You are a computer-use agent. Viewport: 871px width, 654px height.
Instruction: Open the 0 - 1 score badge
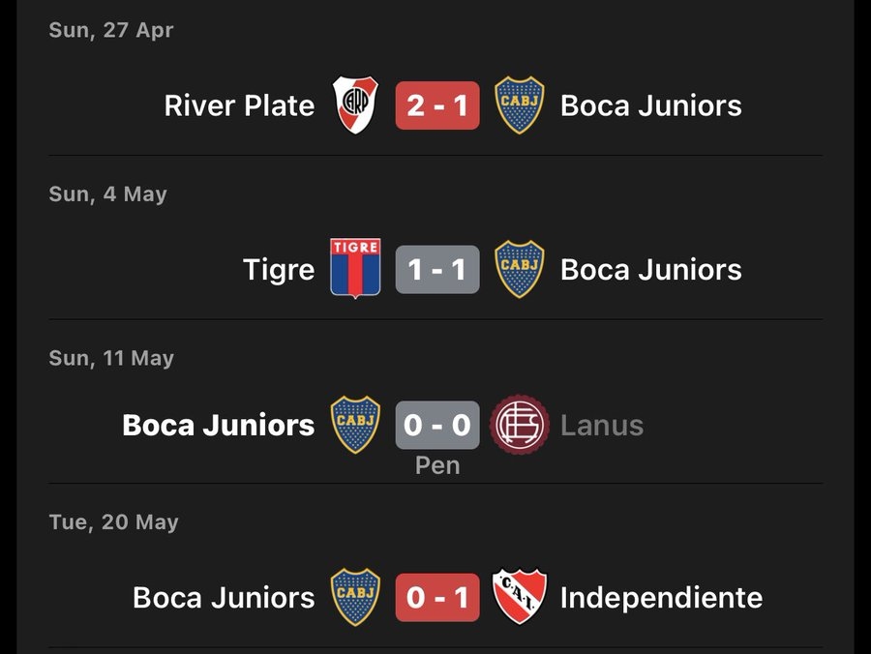(x=437, y=597)
